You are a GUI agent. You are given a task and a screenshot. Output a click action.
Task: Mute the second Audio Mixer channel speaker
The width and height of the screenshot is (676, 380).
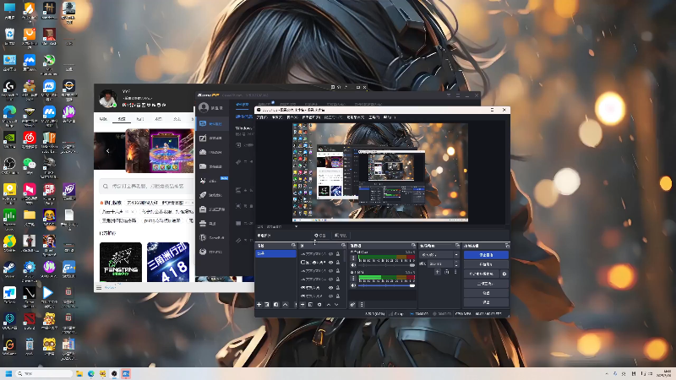click(353, 285)
